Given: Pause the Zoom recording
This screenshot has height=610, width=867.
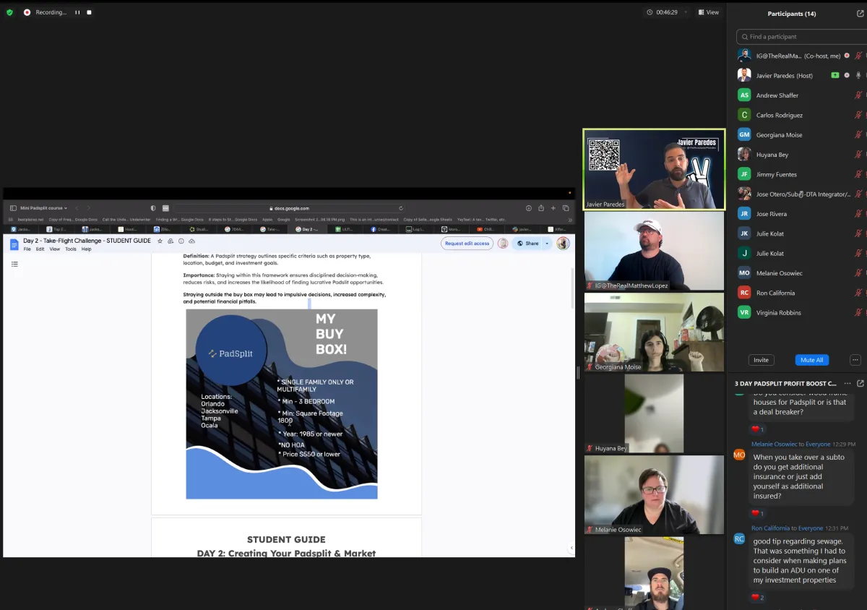Looking at the screenshot, I should tap(77, 12).
